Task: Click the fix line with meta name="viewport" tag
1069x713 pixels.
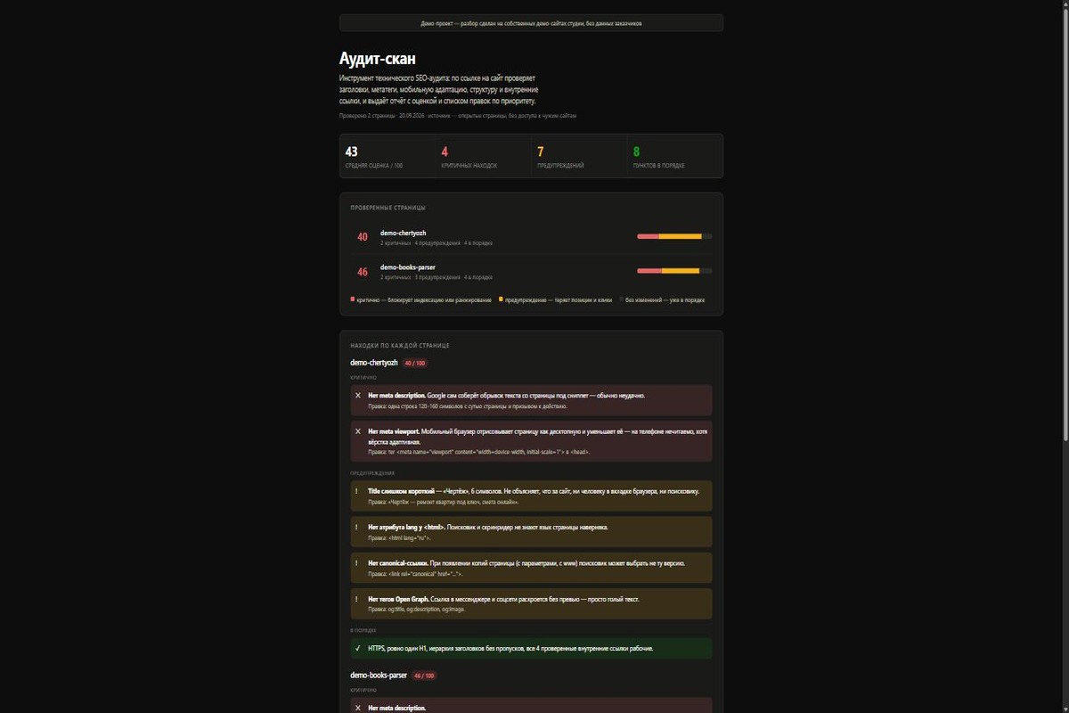Action: coord(478,452)
